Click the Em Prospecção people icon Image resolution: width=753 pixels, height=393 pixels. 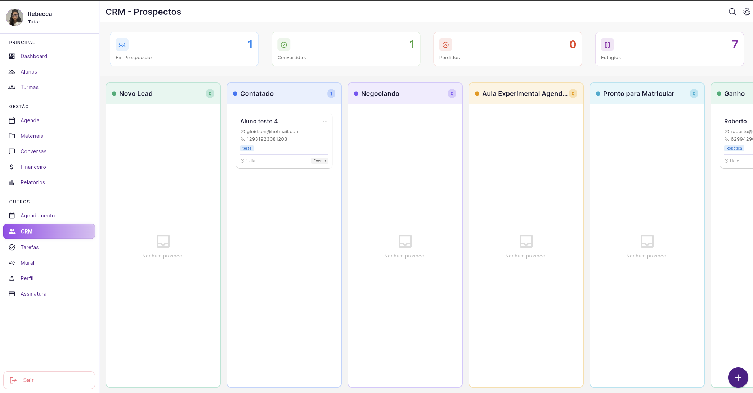(x=122, y=45)
